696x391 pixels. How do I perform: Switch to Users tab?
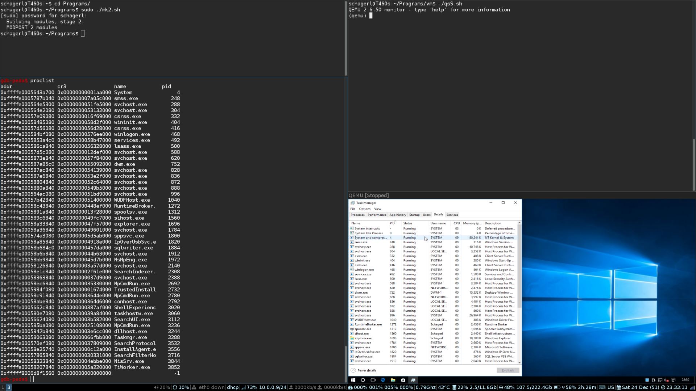click(x=427, y=215)
